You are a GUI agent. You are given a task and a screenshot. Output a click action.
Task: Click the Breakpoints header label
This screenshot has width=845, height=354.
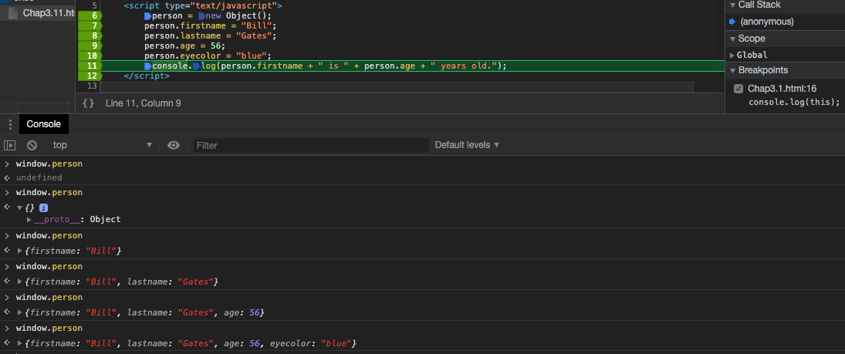click(763, 71)
